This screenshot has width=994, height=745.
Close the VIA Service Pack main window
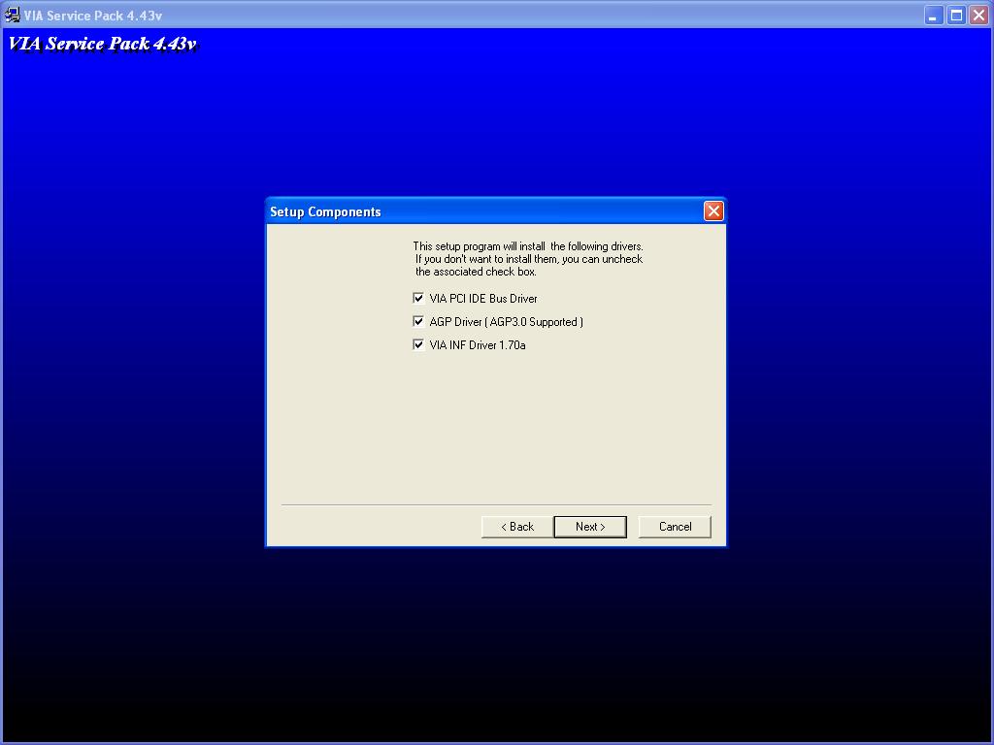point(978,16)
